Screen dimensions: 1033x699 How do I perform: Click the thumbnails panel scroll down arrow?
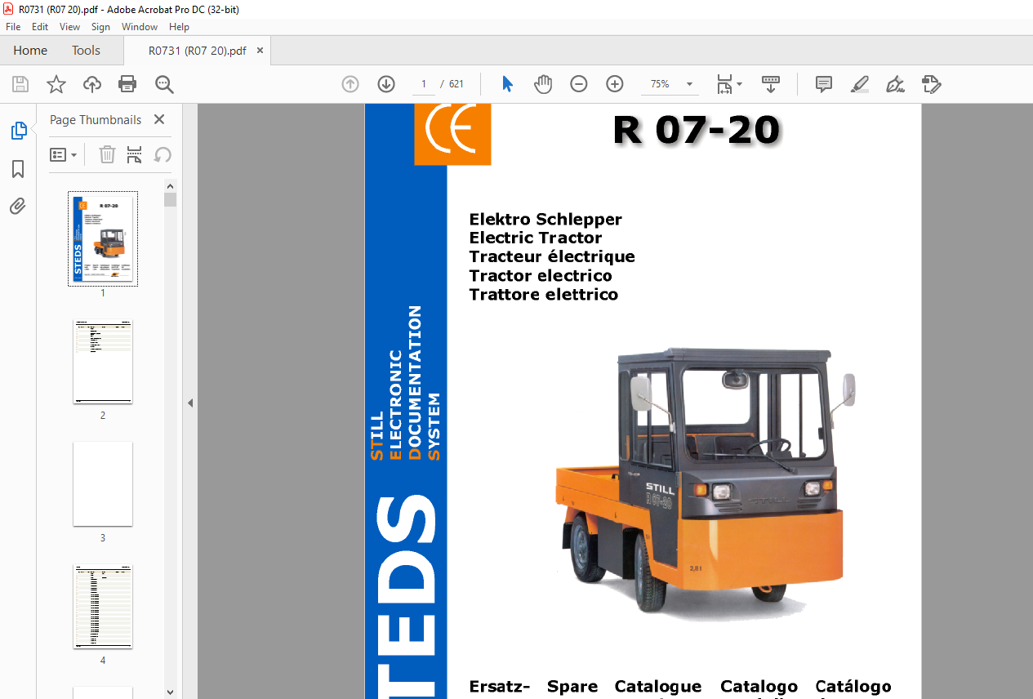[170, 692]
